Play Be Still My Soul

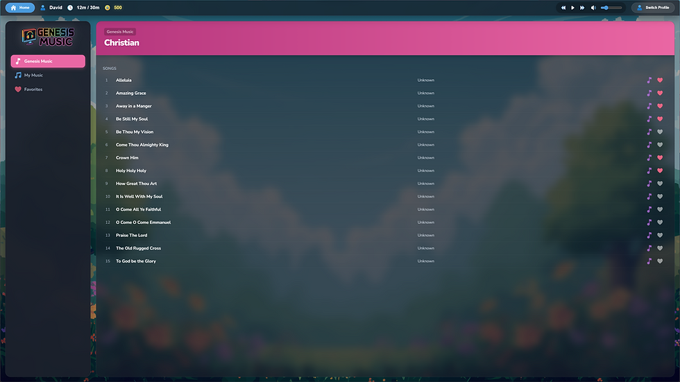click(x=132, y=119)
